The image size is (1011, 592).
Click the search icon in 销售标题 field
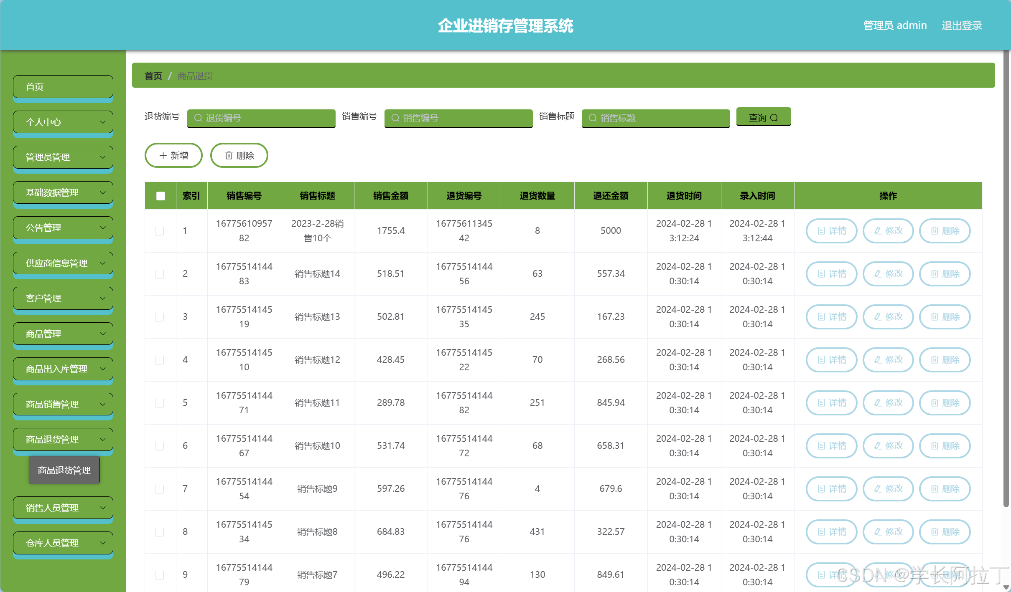click(x=592, y=118)
